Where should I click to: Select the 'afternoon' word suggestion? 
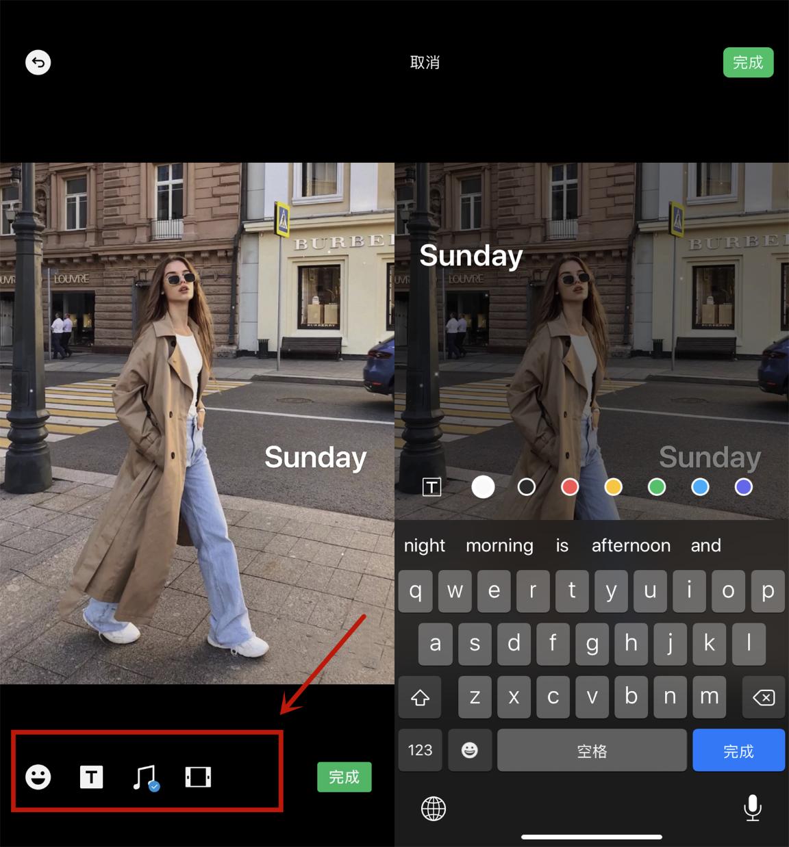pyautogui.click(x=631, y=545)
